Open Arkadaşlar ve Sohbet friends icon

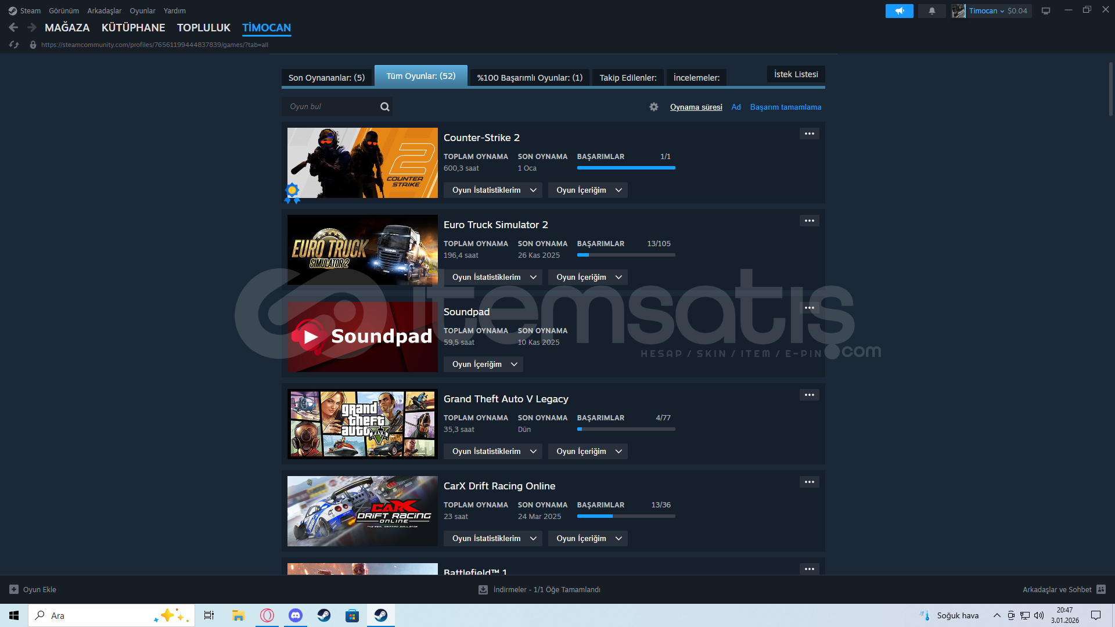(x=1101, y=589)
